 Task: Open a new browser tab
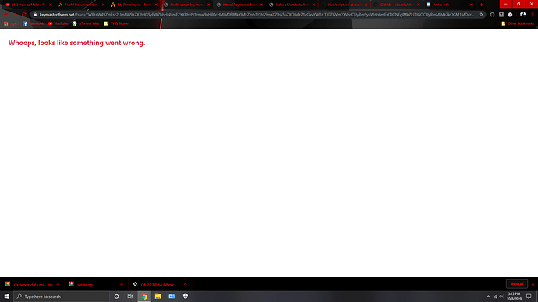(482, 5)
